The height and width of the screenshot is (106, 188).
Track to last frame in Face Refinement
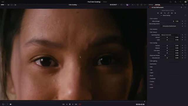pos(172,13)
